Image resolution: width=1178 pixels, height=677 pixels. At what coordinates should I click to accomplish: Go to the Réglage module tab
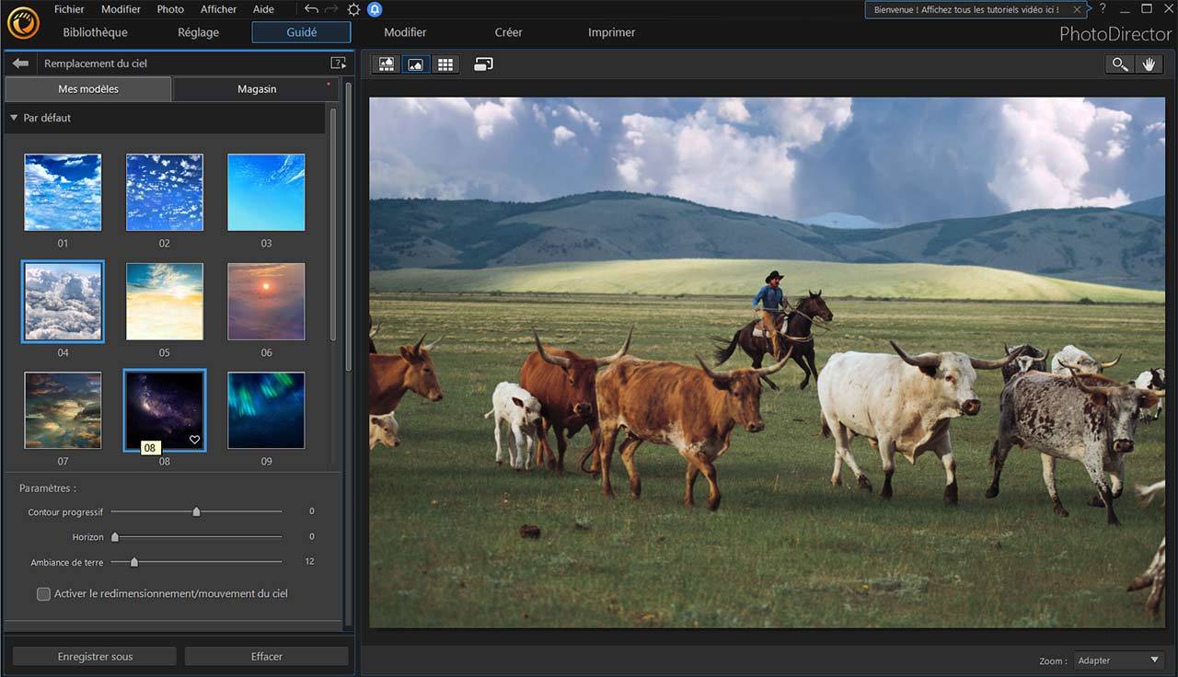click(x=198, y=32)
